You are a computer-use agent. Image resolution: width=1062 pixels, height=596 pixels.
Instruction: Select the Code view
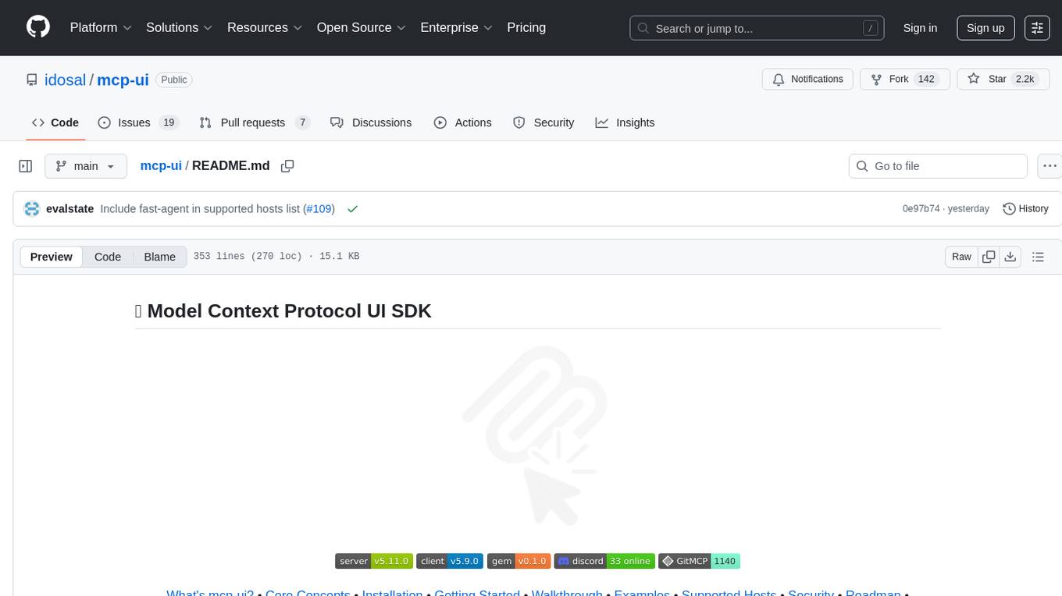tap(108, 257)
